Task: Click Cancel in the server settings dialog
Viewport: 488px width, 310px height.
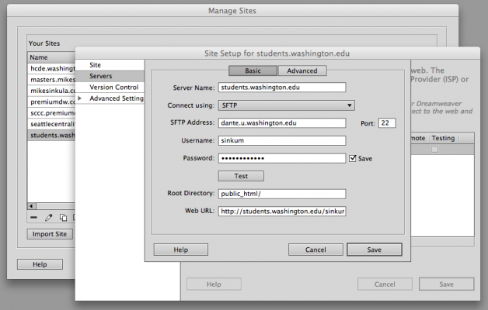Action: point(315,250)
